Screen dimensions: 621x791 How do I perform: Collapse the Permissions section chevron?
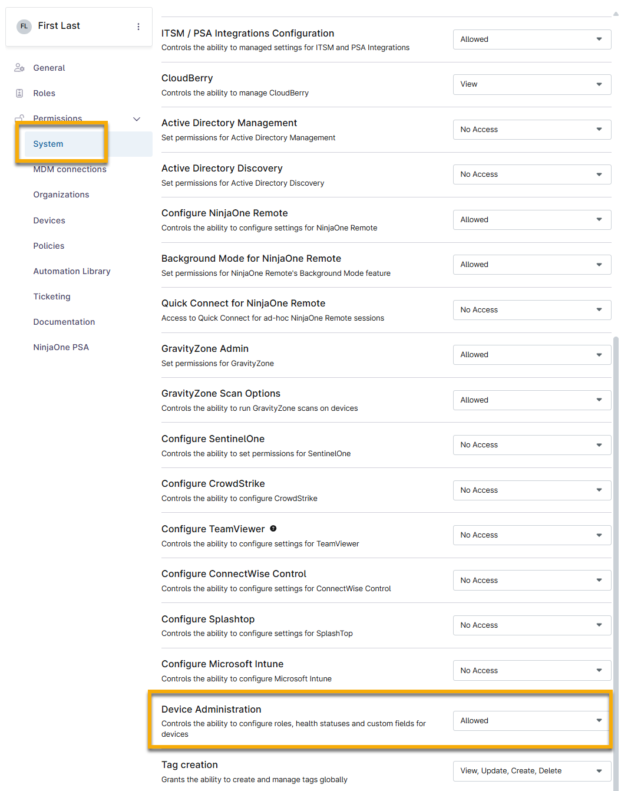coord(137,119)
